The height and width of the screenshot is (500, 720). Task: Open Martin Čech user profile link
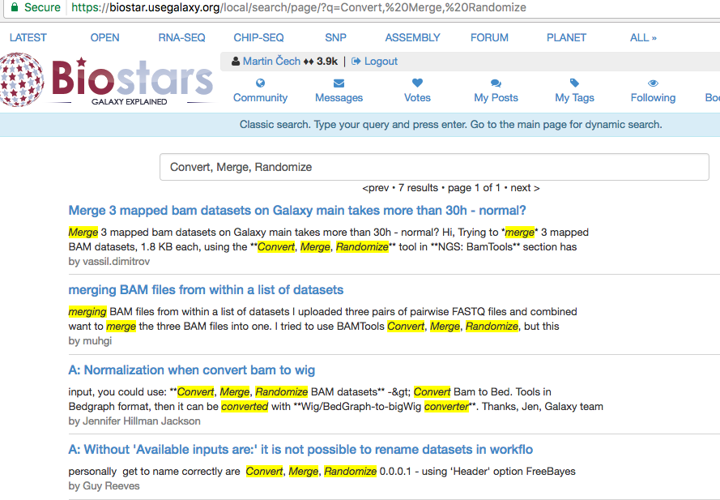[271, 61]
